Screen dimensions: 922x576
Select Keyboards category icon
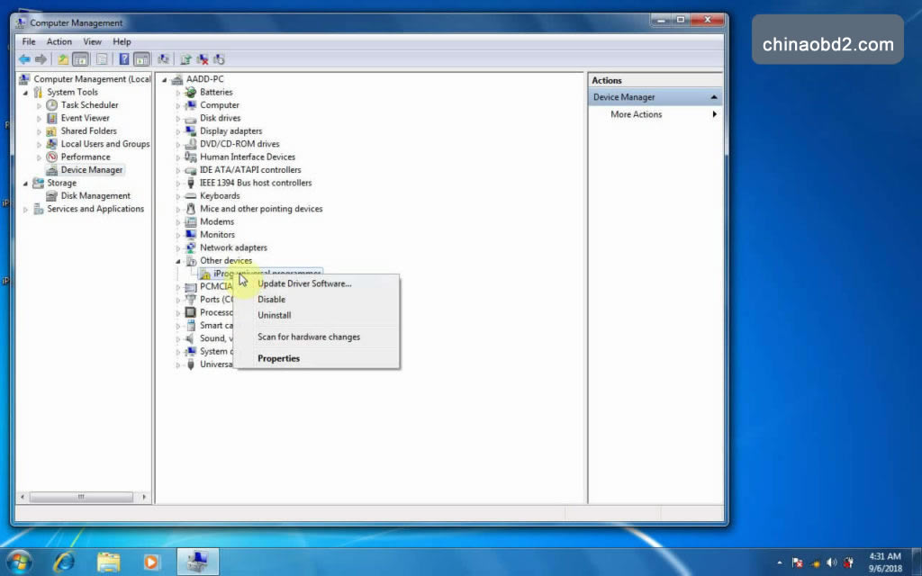coord(191,195)
